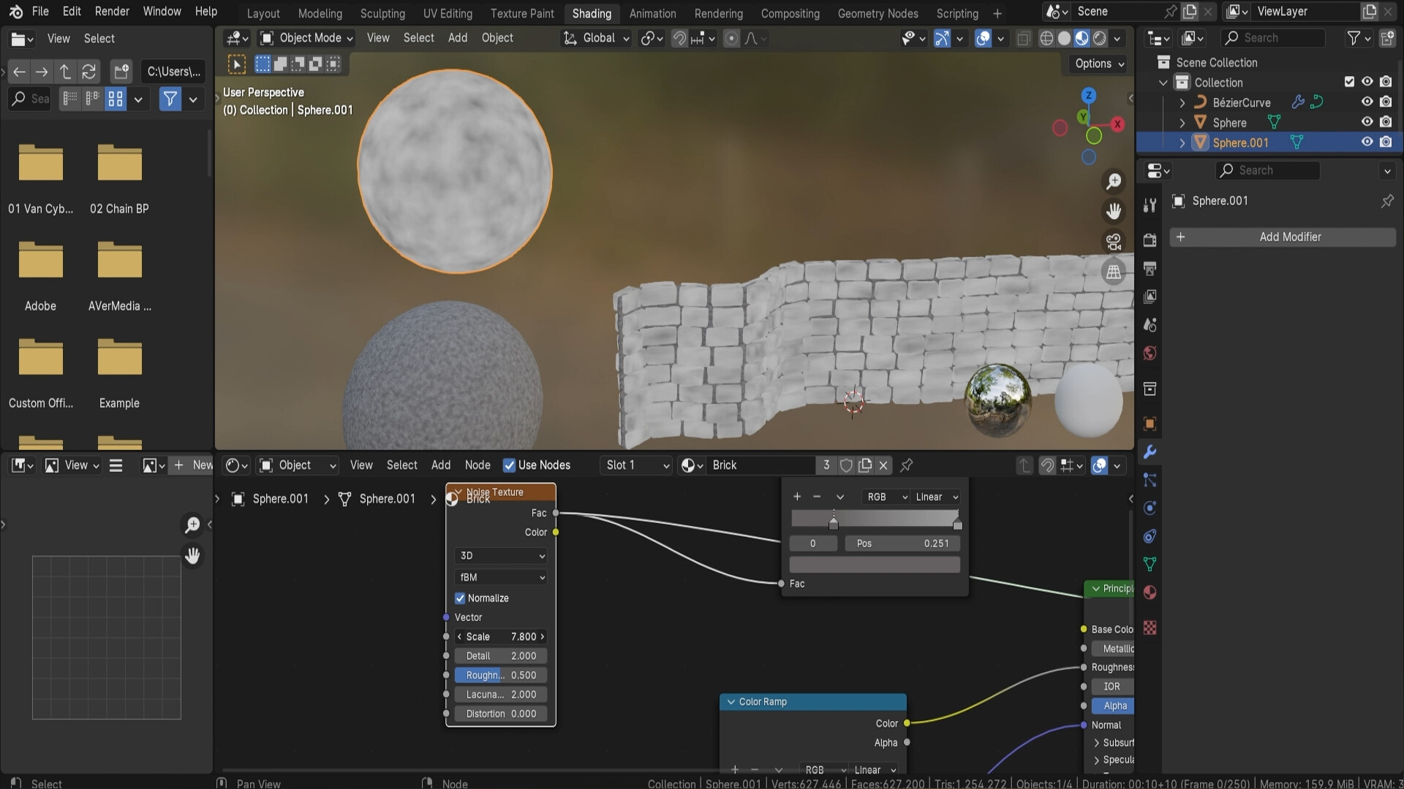Screen dimensions: 1404x789
Task: Switch viewport to Rendered shading mode
Action: [x=1100, y=38]
